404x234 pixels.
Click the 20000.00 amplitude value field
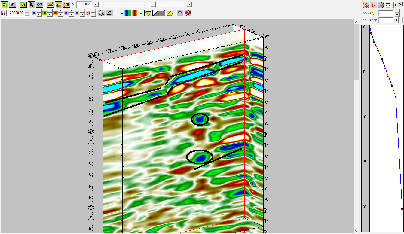point(16,13)
